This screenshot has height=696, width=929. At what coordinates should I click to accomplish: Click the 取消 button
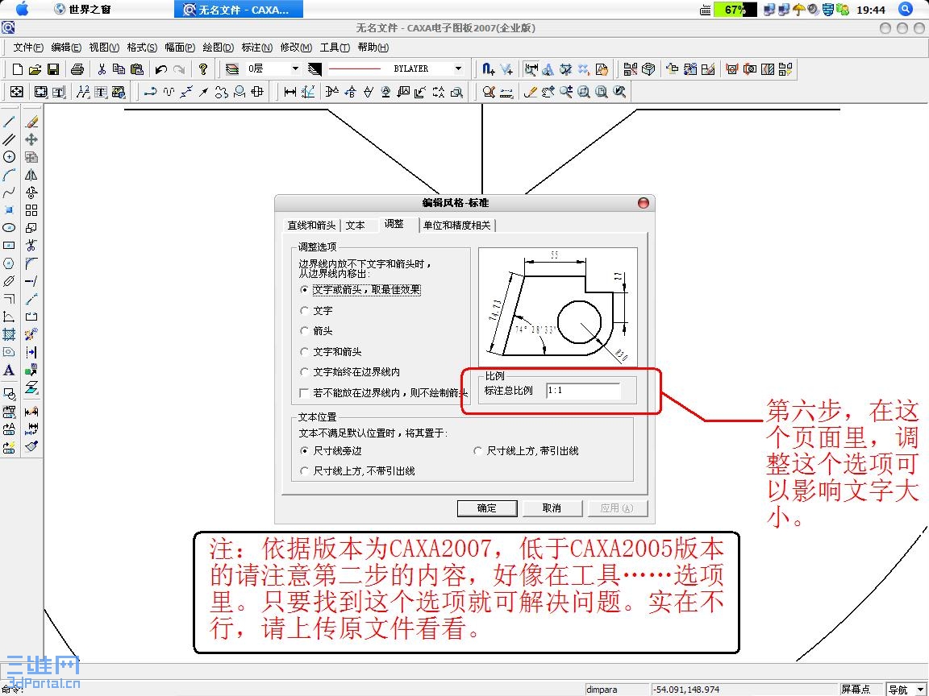[x=552, y=508]
